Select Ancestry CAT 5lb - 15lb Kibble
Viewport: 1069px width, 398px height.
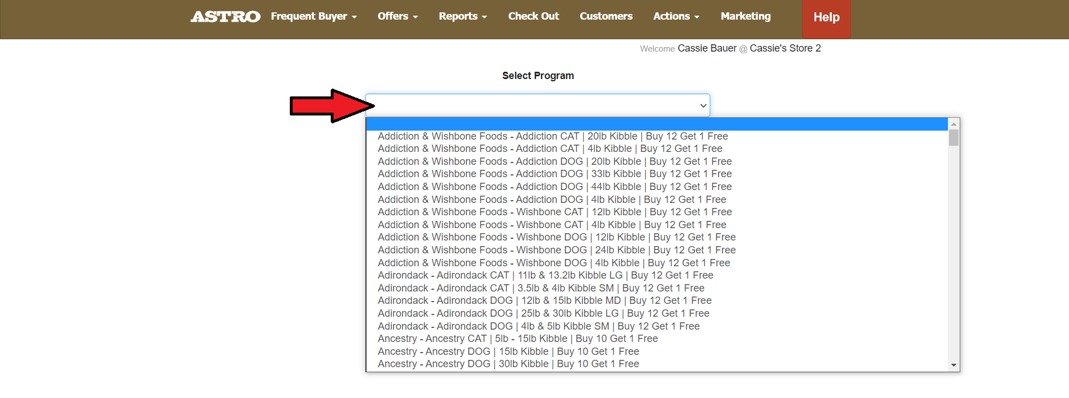656,339
